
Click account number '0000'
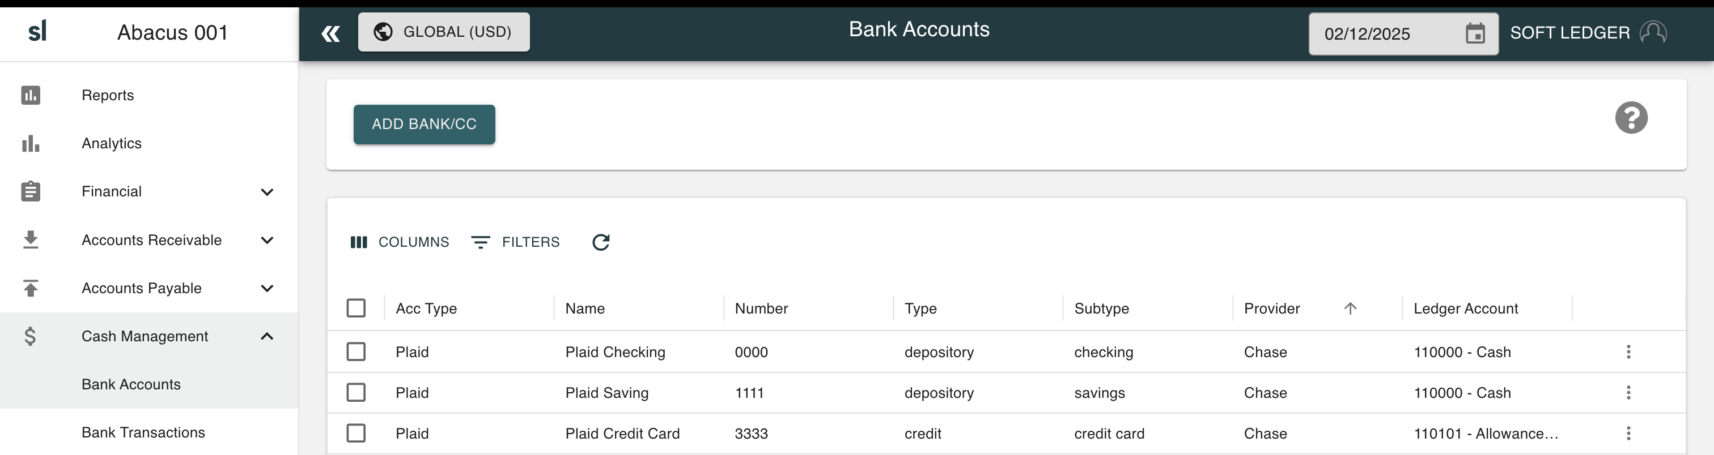[x=751, y=352]
